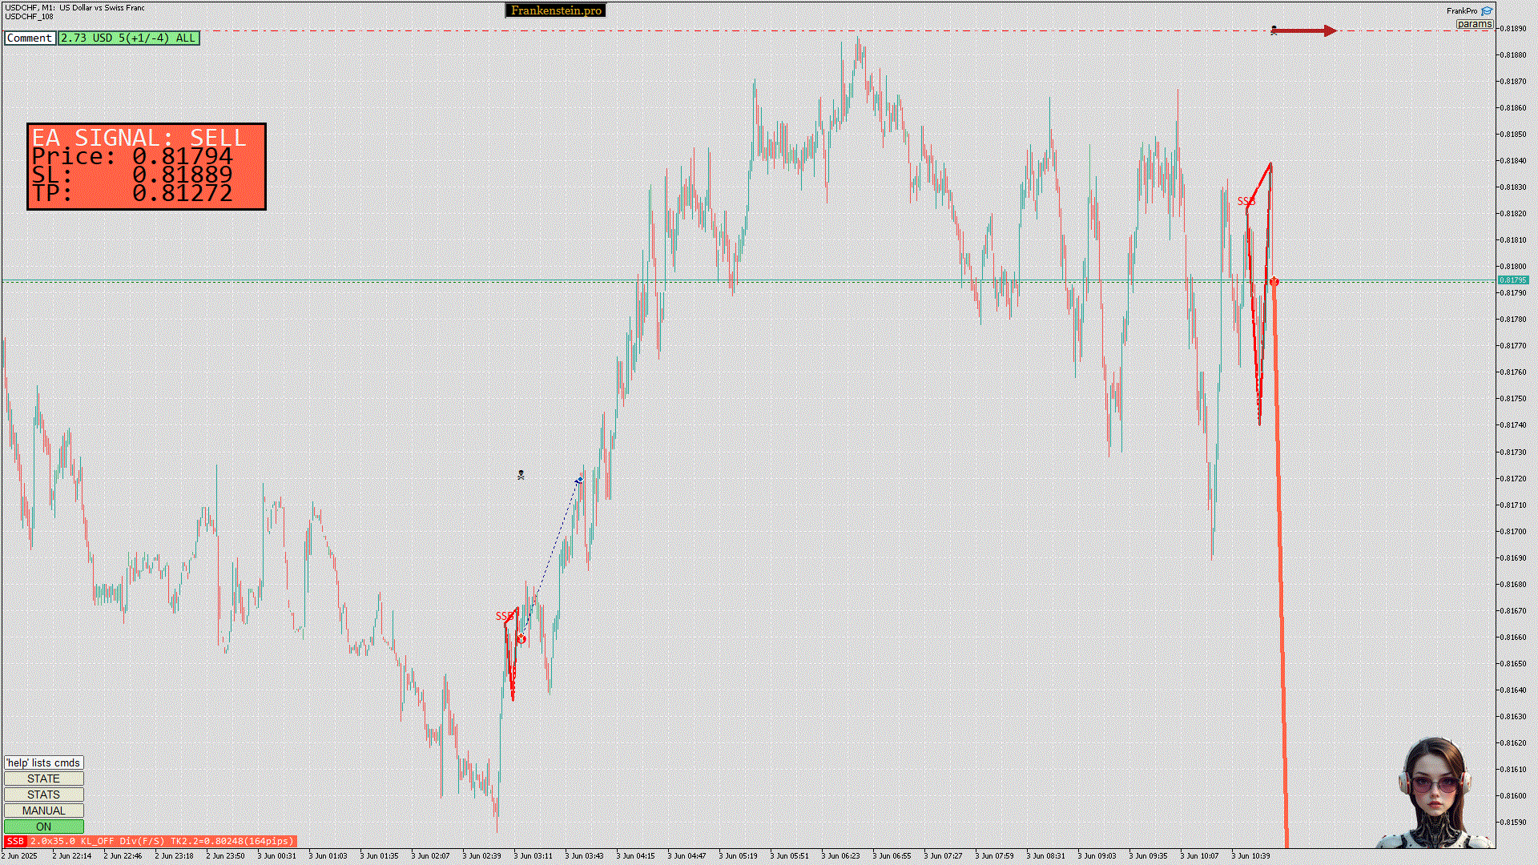
Task: Click the red SSB status tag
Action: click(x=15, y=841)
